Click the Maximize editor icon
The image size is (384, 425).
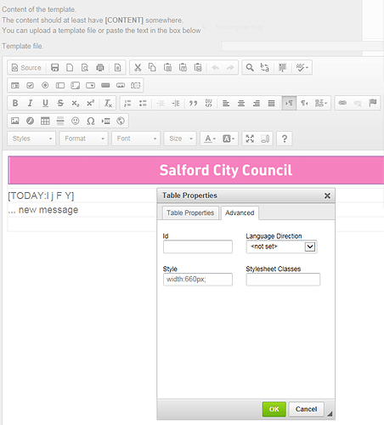(x=250, y=139)
